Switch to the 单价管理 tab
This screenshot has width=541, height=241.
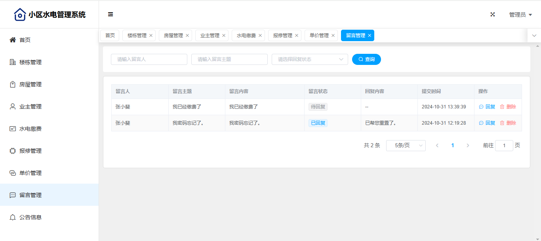click(319, 36)
